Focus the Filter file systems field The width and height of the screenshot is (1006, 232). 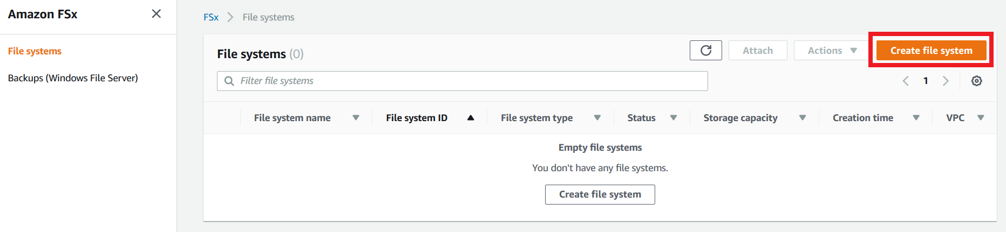(463, 81)
